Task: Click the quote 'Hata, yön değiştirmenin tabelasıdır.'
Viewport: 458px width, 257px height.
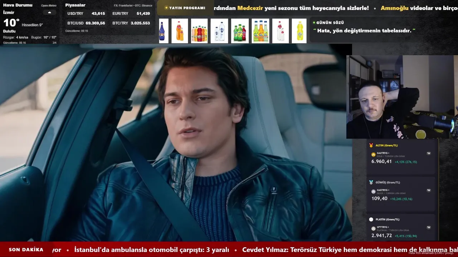Action: click(364, 31)
